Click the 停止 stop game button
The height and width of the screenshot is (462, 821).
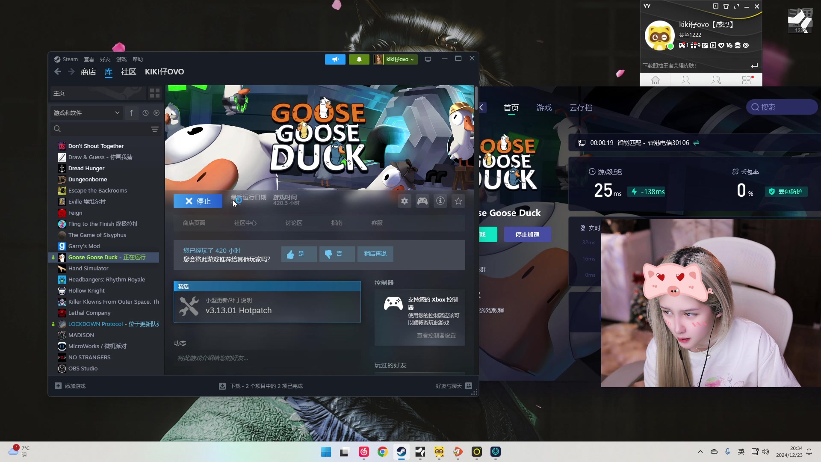(198, 201)
